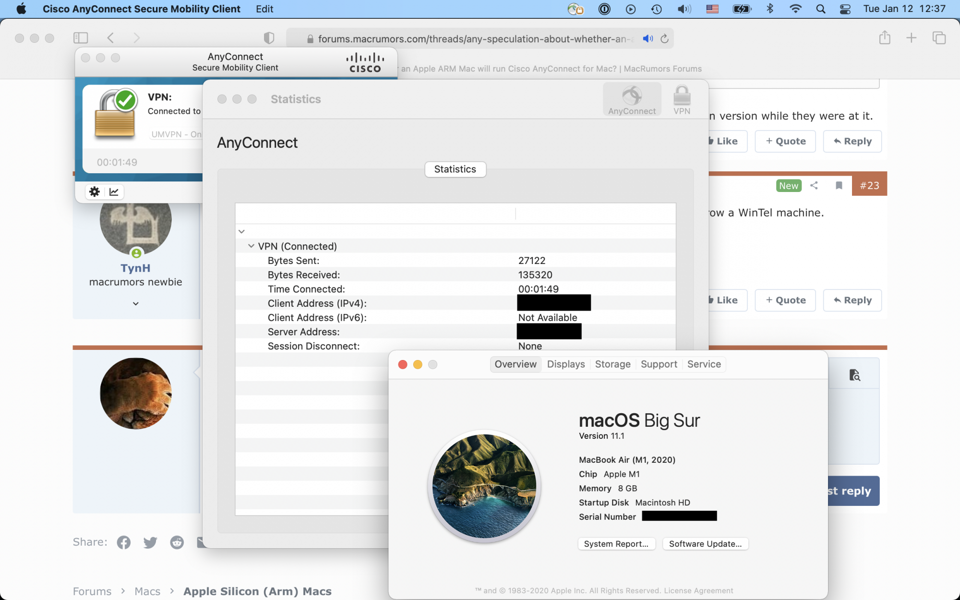This screenshot has width=960, height=600.
Task: Share via Reddit icon
Action: pyautogui.click(x=177, y=542)
